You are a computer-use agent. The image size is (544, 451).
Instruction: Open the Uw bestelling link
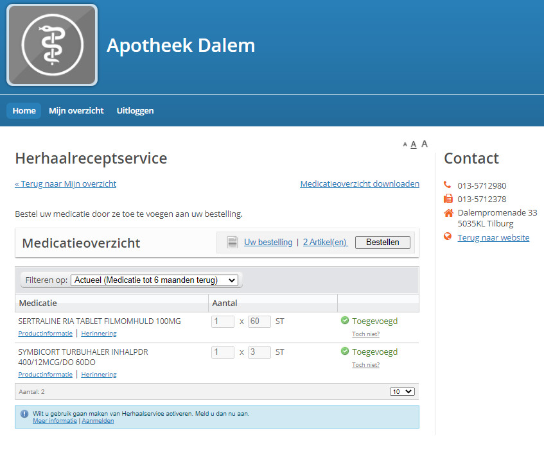click(268, 243)
